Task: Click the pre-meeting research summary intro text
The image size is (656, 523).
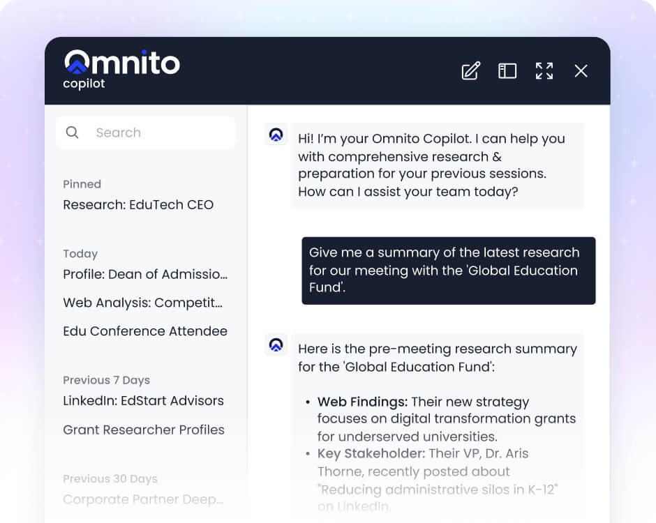Action: pos(438,358)
